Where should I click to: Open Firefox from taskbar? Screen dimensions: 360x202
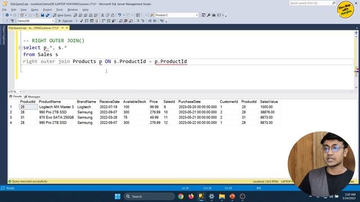point(191,196)
